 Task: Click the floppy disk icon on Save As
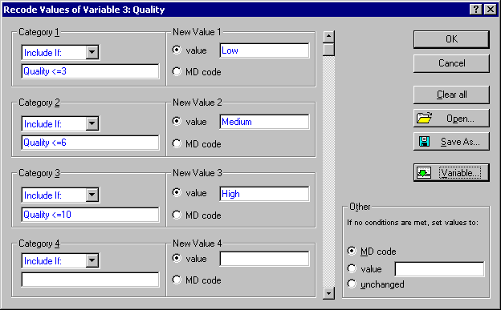pos(424,141)
